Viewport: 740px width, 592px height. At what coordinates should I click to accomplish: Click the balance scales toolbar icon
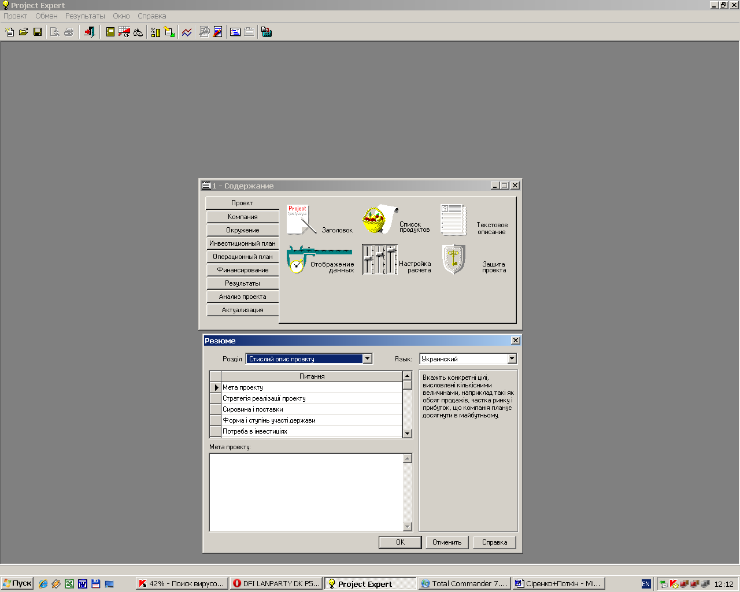pyautogui.click(x=138, y=32)
